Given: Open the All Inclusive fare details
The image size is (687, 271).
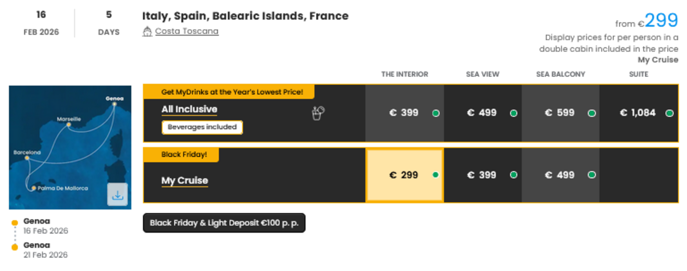Looking at the screenshot, I should coord(189,109).
